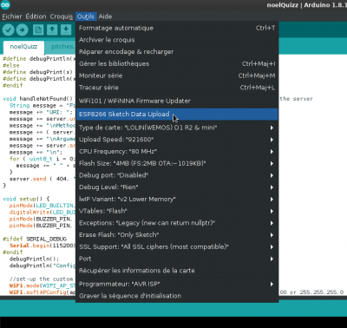This screenshot has width=347, height=328.
Task: Click the New sketch toolbar icon
Action: pos(38,30)
